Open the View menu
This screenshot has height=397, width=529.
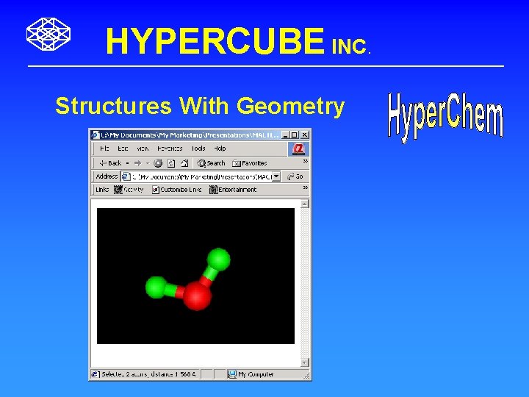(143, 149)
